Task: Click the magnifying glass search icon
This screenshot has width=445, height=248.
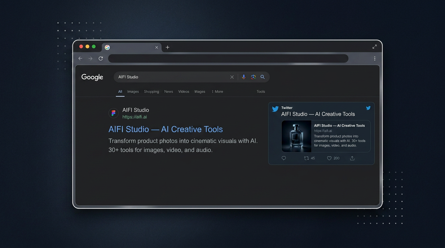Action: tap(263, 77)
